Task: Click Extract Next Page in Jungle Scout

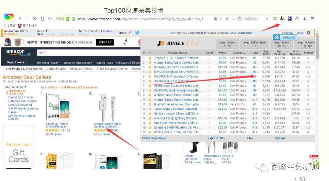Action: coord(154,138)
